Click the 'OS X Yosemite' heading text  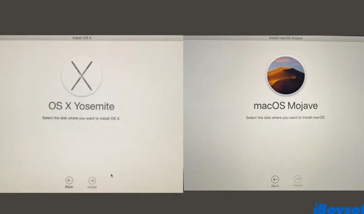[x=81, y=106]
